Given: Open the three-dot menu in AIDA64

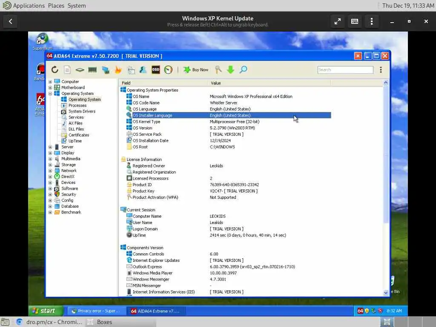Looking at the screenshot, I should (381, 69).
